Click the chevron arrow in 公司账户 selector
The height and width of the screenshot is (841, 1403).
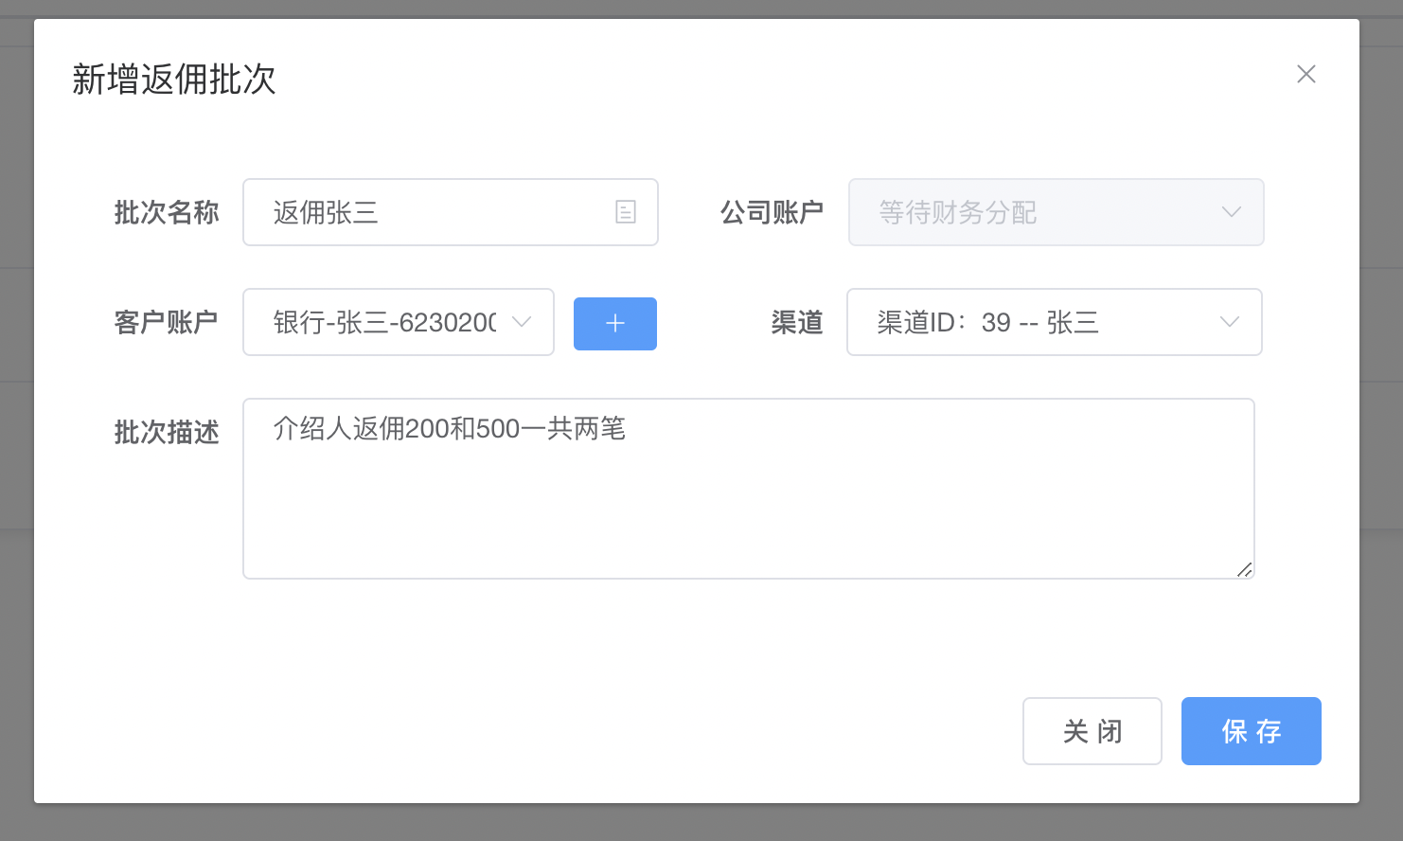point(1231,212)
